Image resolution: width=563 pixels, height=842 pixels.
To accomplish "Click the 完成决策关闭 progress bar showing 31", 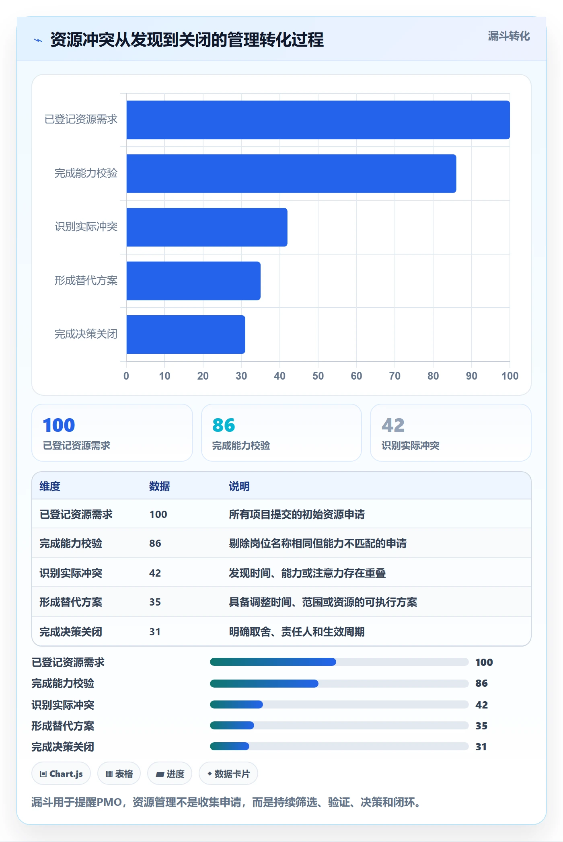I will [x=339, y=747].
